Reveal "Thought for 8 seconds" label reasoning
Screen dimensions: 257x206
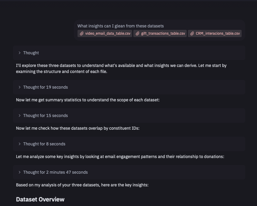tap(44, 144)
